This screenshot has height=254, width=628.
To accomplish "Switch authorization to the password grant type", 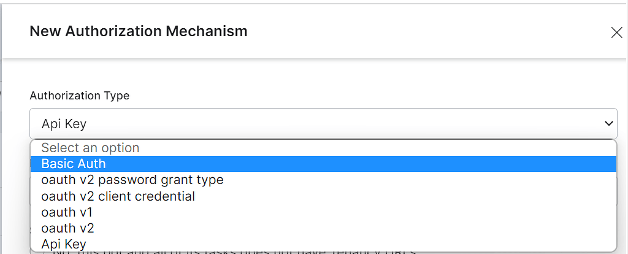I will [x=132, y=180].
